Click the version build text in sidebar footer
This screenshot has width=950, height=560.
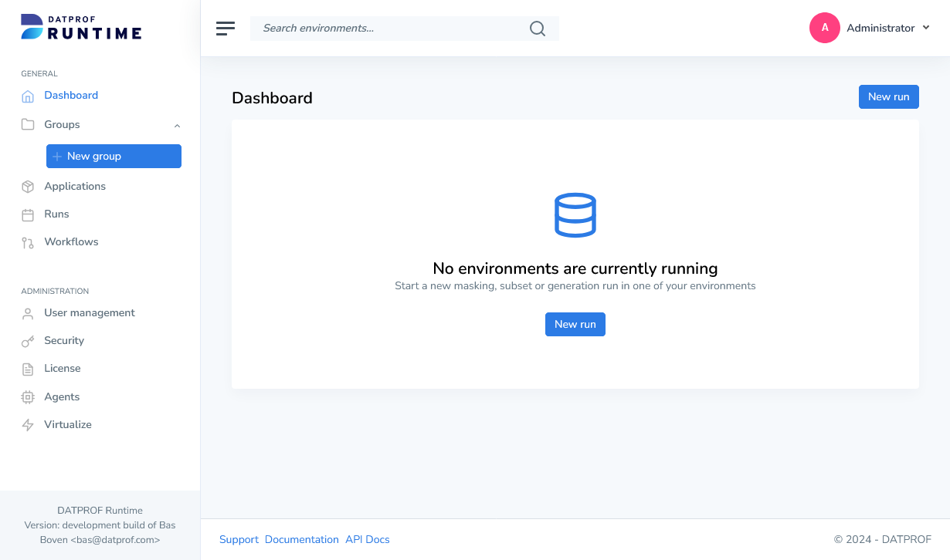point(100,532)
